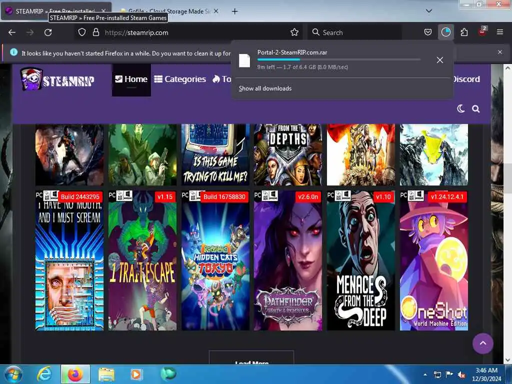Open Action Center flag tray icon

pyautogui.click(x=449, y=374)
